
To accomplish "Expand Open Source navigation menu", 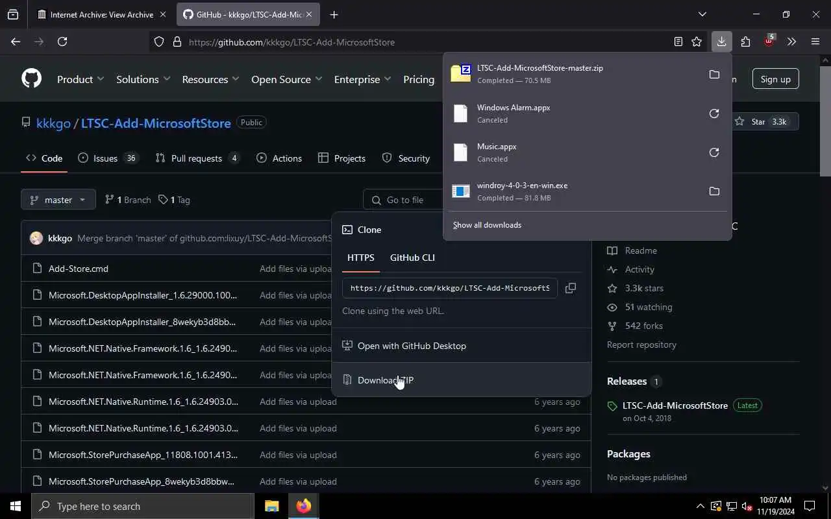I will click(x=286, y=79).
